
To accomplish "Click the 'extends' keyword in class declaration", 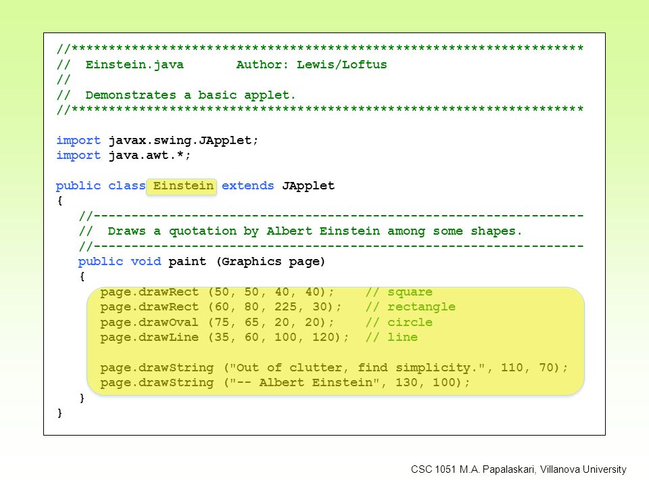I will [247, 185].
